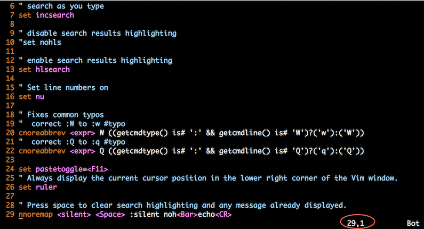Click the <Space> key notation
This screenshot has width=424, height=229.
pyautogui.click(x=110, y=215)
